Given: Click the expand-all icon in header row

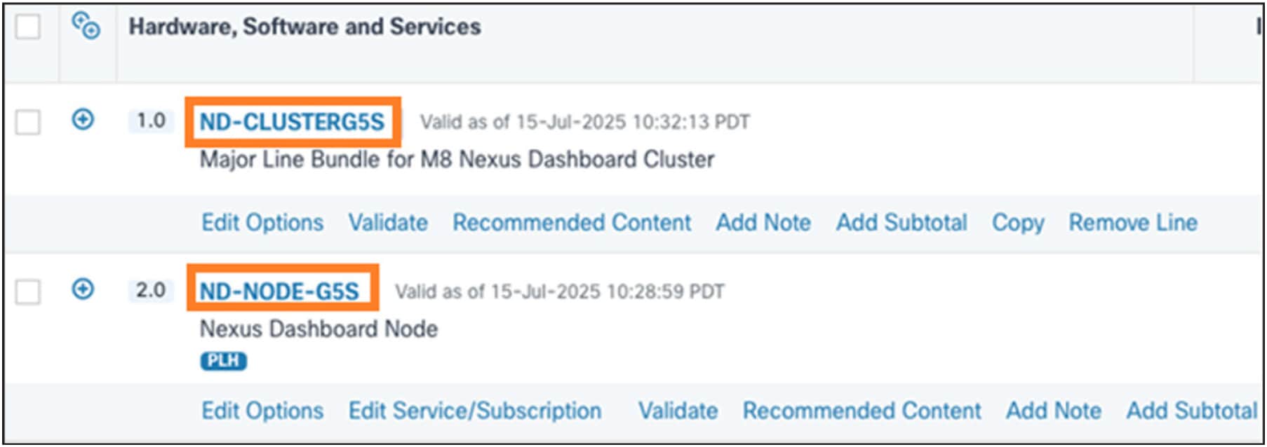Looking at the screenshot, I should 86,27.
